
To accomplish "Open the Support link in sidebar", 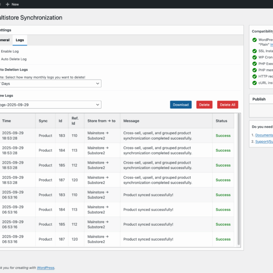I will point(264,142).
